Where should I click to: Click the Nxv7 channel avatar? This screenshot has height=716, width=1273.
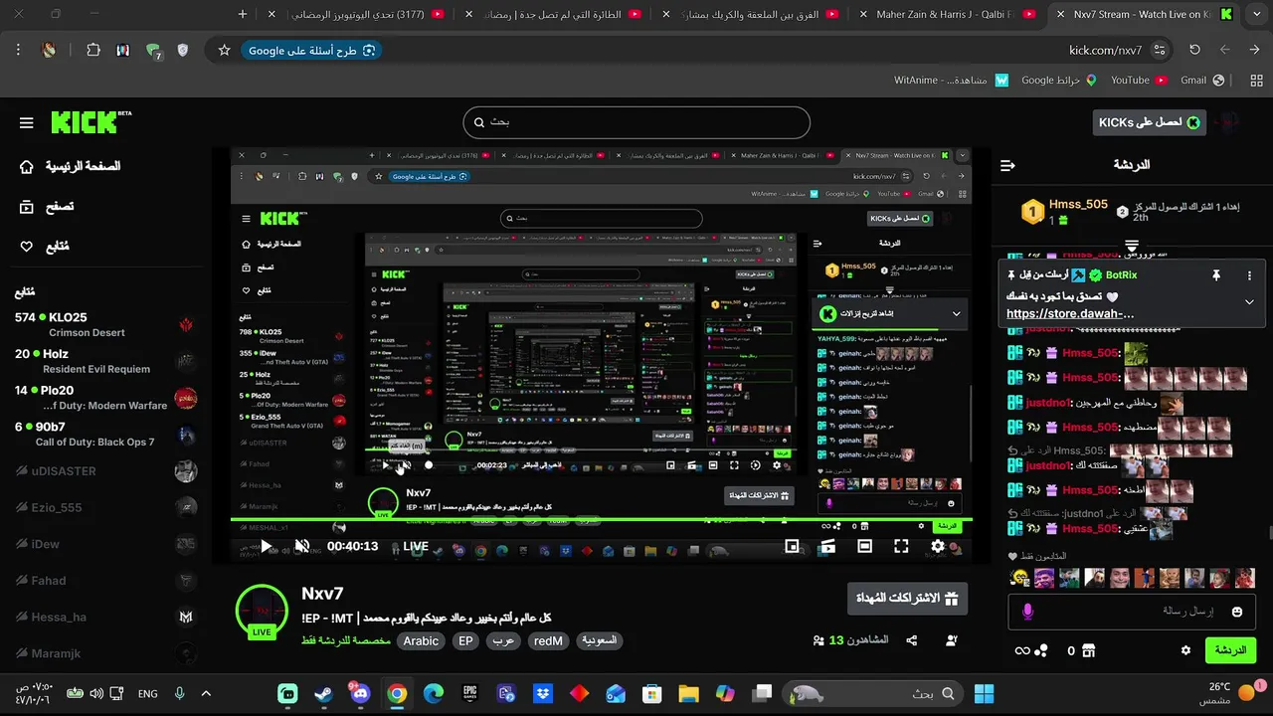click(x=262, y=612)
